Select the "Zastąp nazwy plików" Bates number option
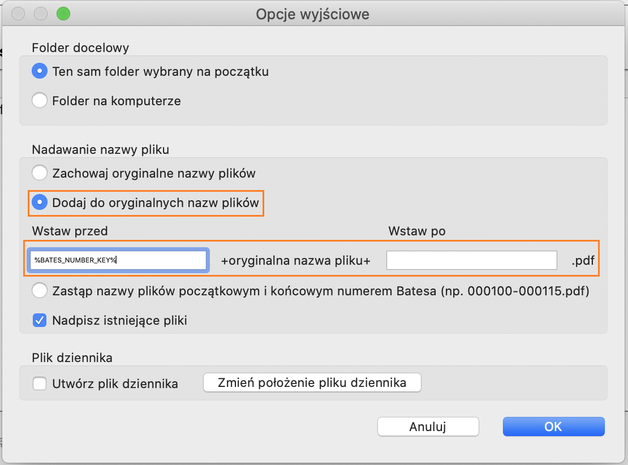 tap(40, 291)
